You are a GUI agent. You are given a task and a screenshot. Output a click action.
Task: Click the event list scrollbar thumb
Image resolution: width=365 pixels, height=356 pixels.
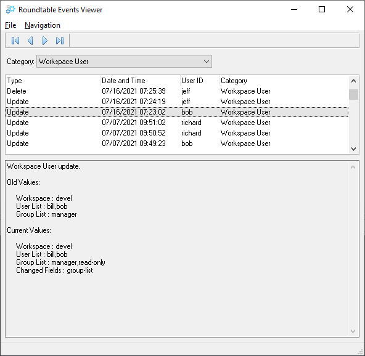tap(353, 94)
